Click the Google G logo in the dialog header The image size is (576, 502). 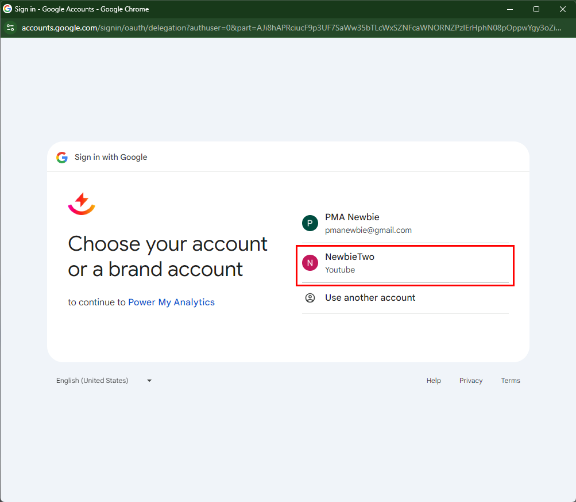point(62,157)
